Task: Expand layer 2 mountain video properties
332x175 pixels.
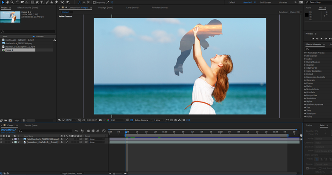Action: [x=13, y=142]
